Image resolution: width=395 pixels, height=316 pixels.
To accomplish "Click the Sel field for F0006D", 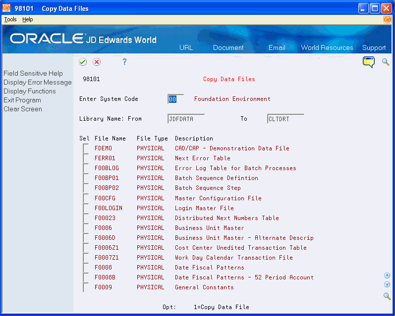I will pyautogui.click(x=86, y=238).
